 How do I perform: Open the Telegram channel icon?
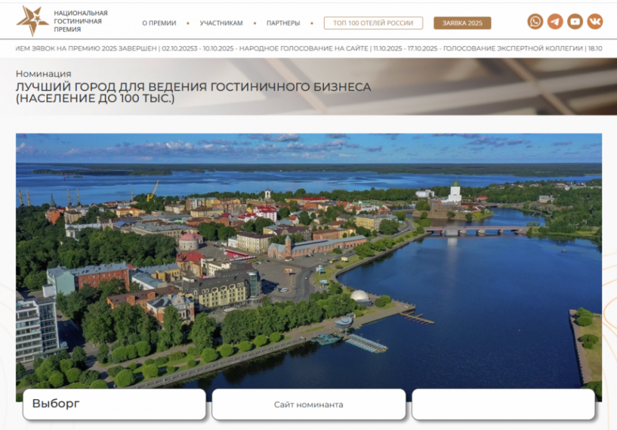[x=555, y=22]
